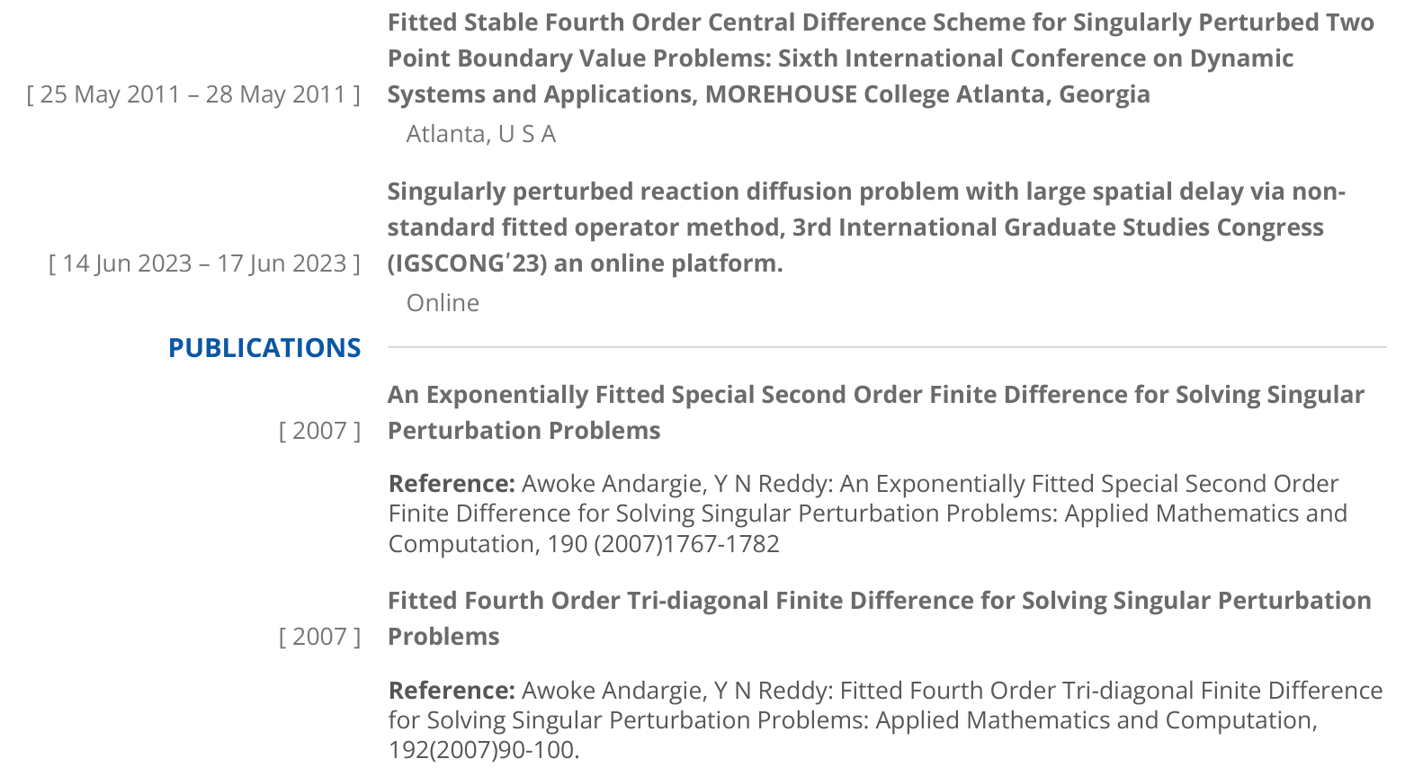Click the citation ending 190 (2007)1767-1782
The image size is (1423, 768).
[x=868, y=513]
